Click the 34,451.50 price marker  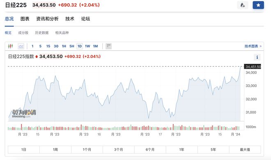point(253,67)
